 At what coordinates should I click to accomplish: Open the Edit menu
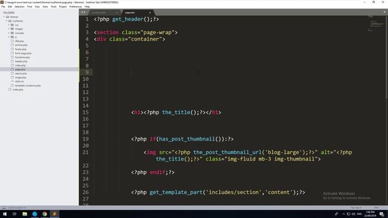[x=10, y=7]
